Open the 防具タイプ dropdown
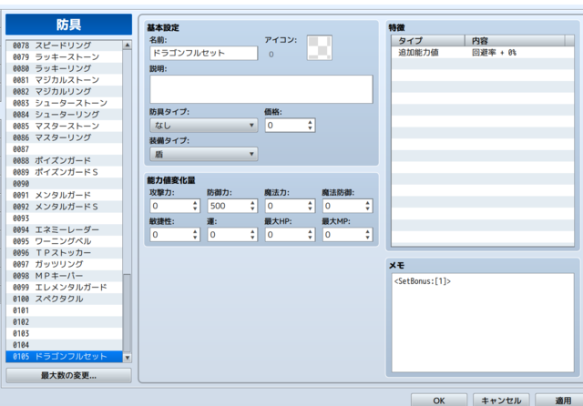Image resolution: width=583 pixels, height=406 pixels. pos(204,126)
